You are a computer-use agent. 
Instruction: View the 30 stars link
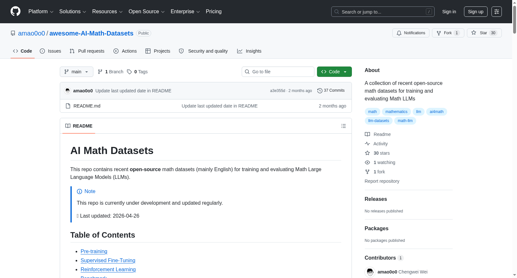click(x=377, y=153)
